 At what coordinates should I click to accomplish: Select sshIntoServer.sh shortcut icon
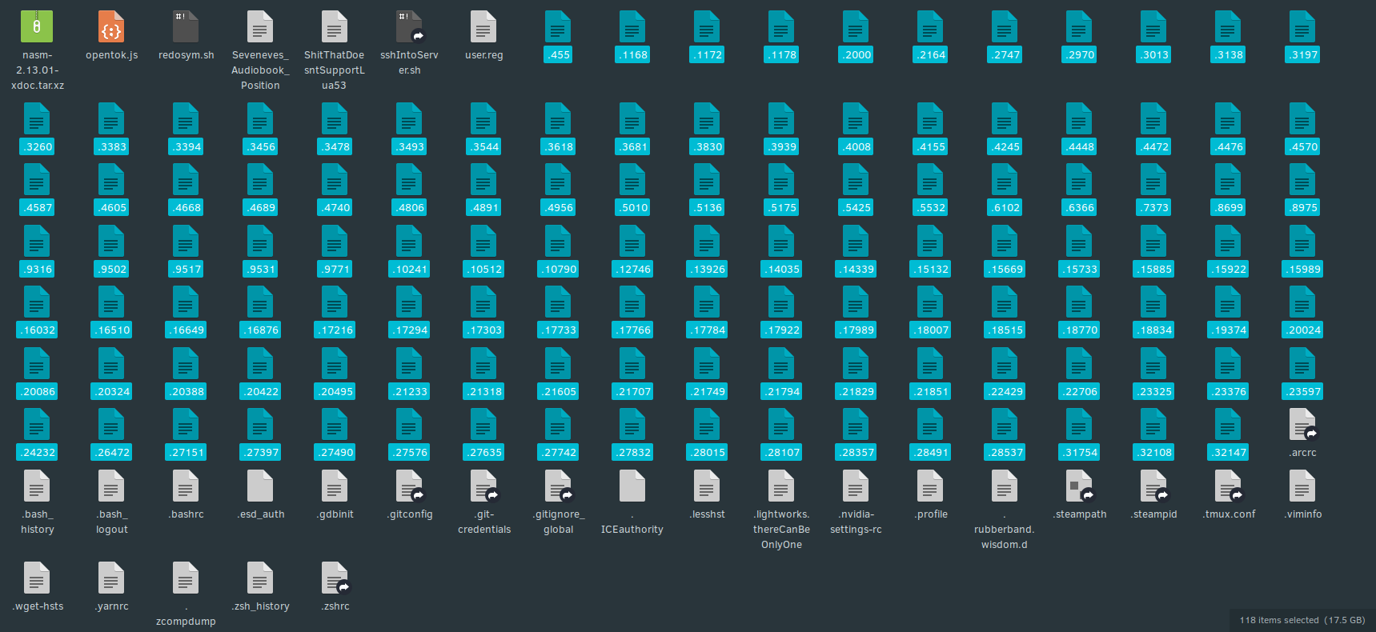point(409,26)
